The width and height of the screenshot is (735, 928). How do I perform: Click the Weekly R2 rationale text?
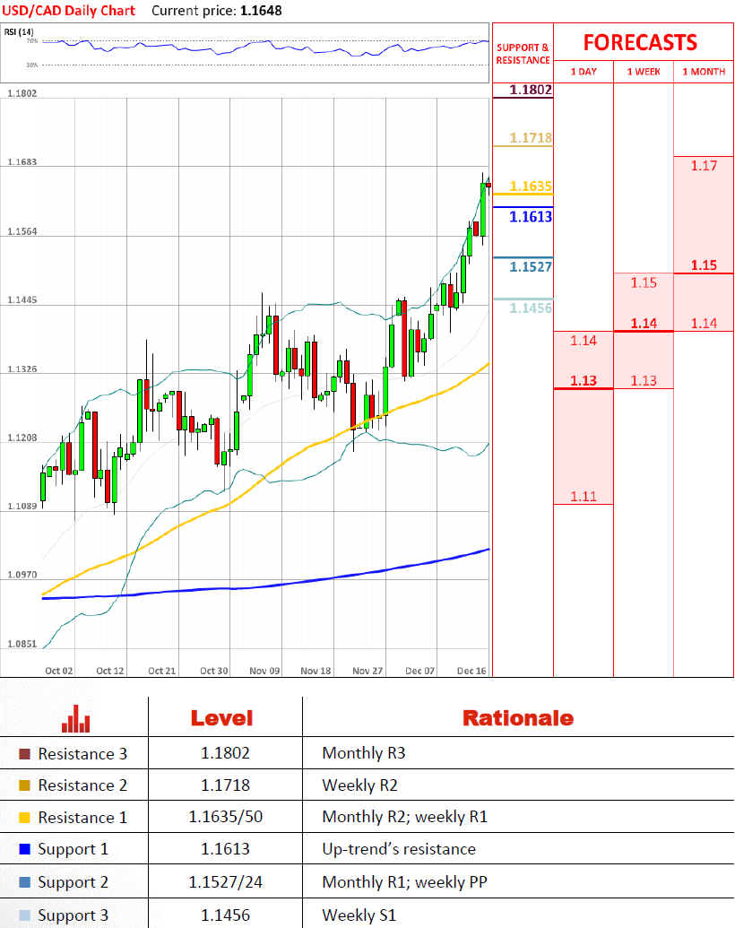(x=359, y=785)
